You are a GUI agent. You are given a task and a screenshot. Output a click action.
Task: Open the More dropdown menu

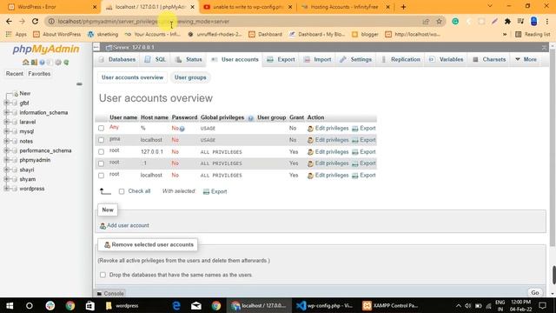pos(526,59)
